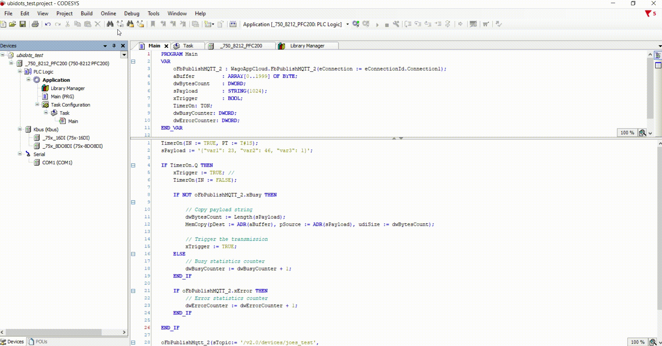Close the Main editor tab
The image size is (662, 346).
(x=166, y=46)
